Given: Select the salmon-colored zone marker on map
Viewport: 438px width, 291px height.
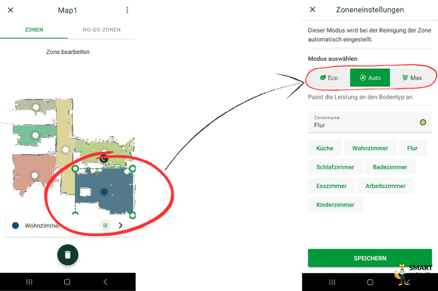Looking at the screenshot, I should click(x=34, y=175).
